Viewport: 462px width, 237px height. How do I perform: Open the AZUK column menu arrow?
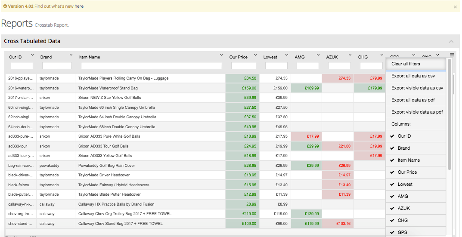click(x=350, y=55)
